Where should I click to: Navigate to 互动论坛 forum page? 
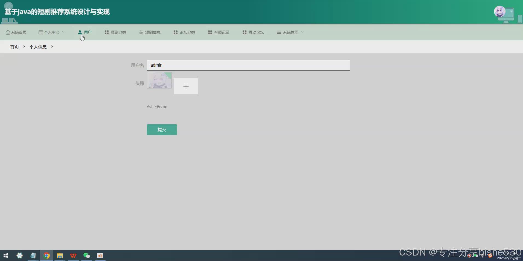coord(253,32)
